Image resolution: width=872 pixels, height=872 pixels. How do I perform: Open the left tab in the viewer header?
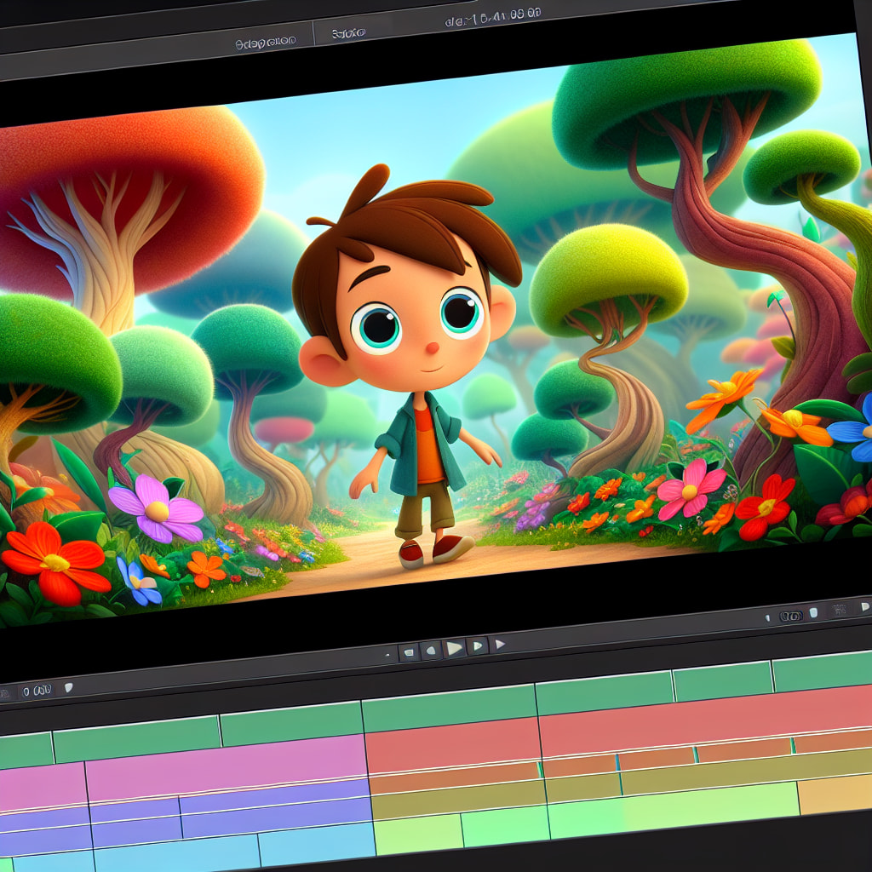click(x=266, y=43)
